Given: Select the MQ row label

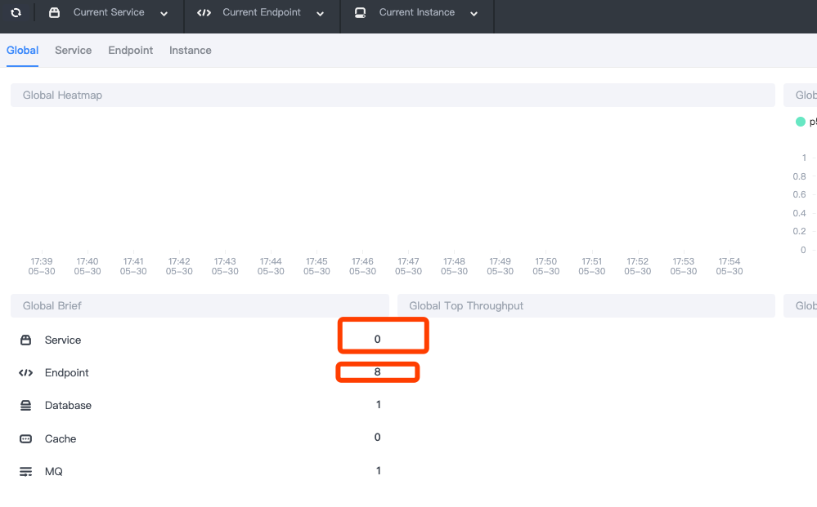Looking at the screenshot, I should coord(54,472).
